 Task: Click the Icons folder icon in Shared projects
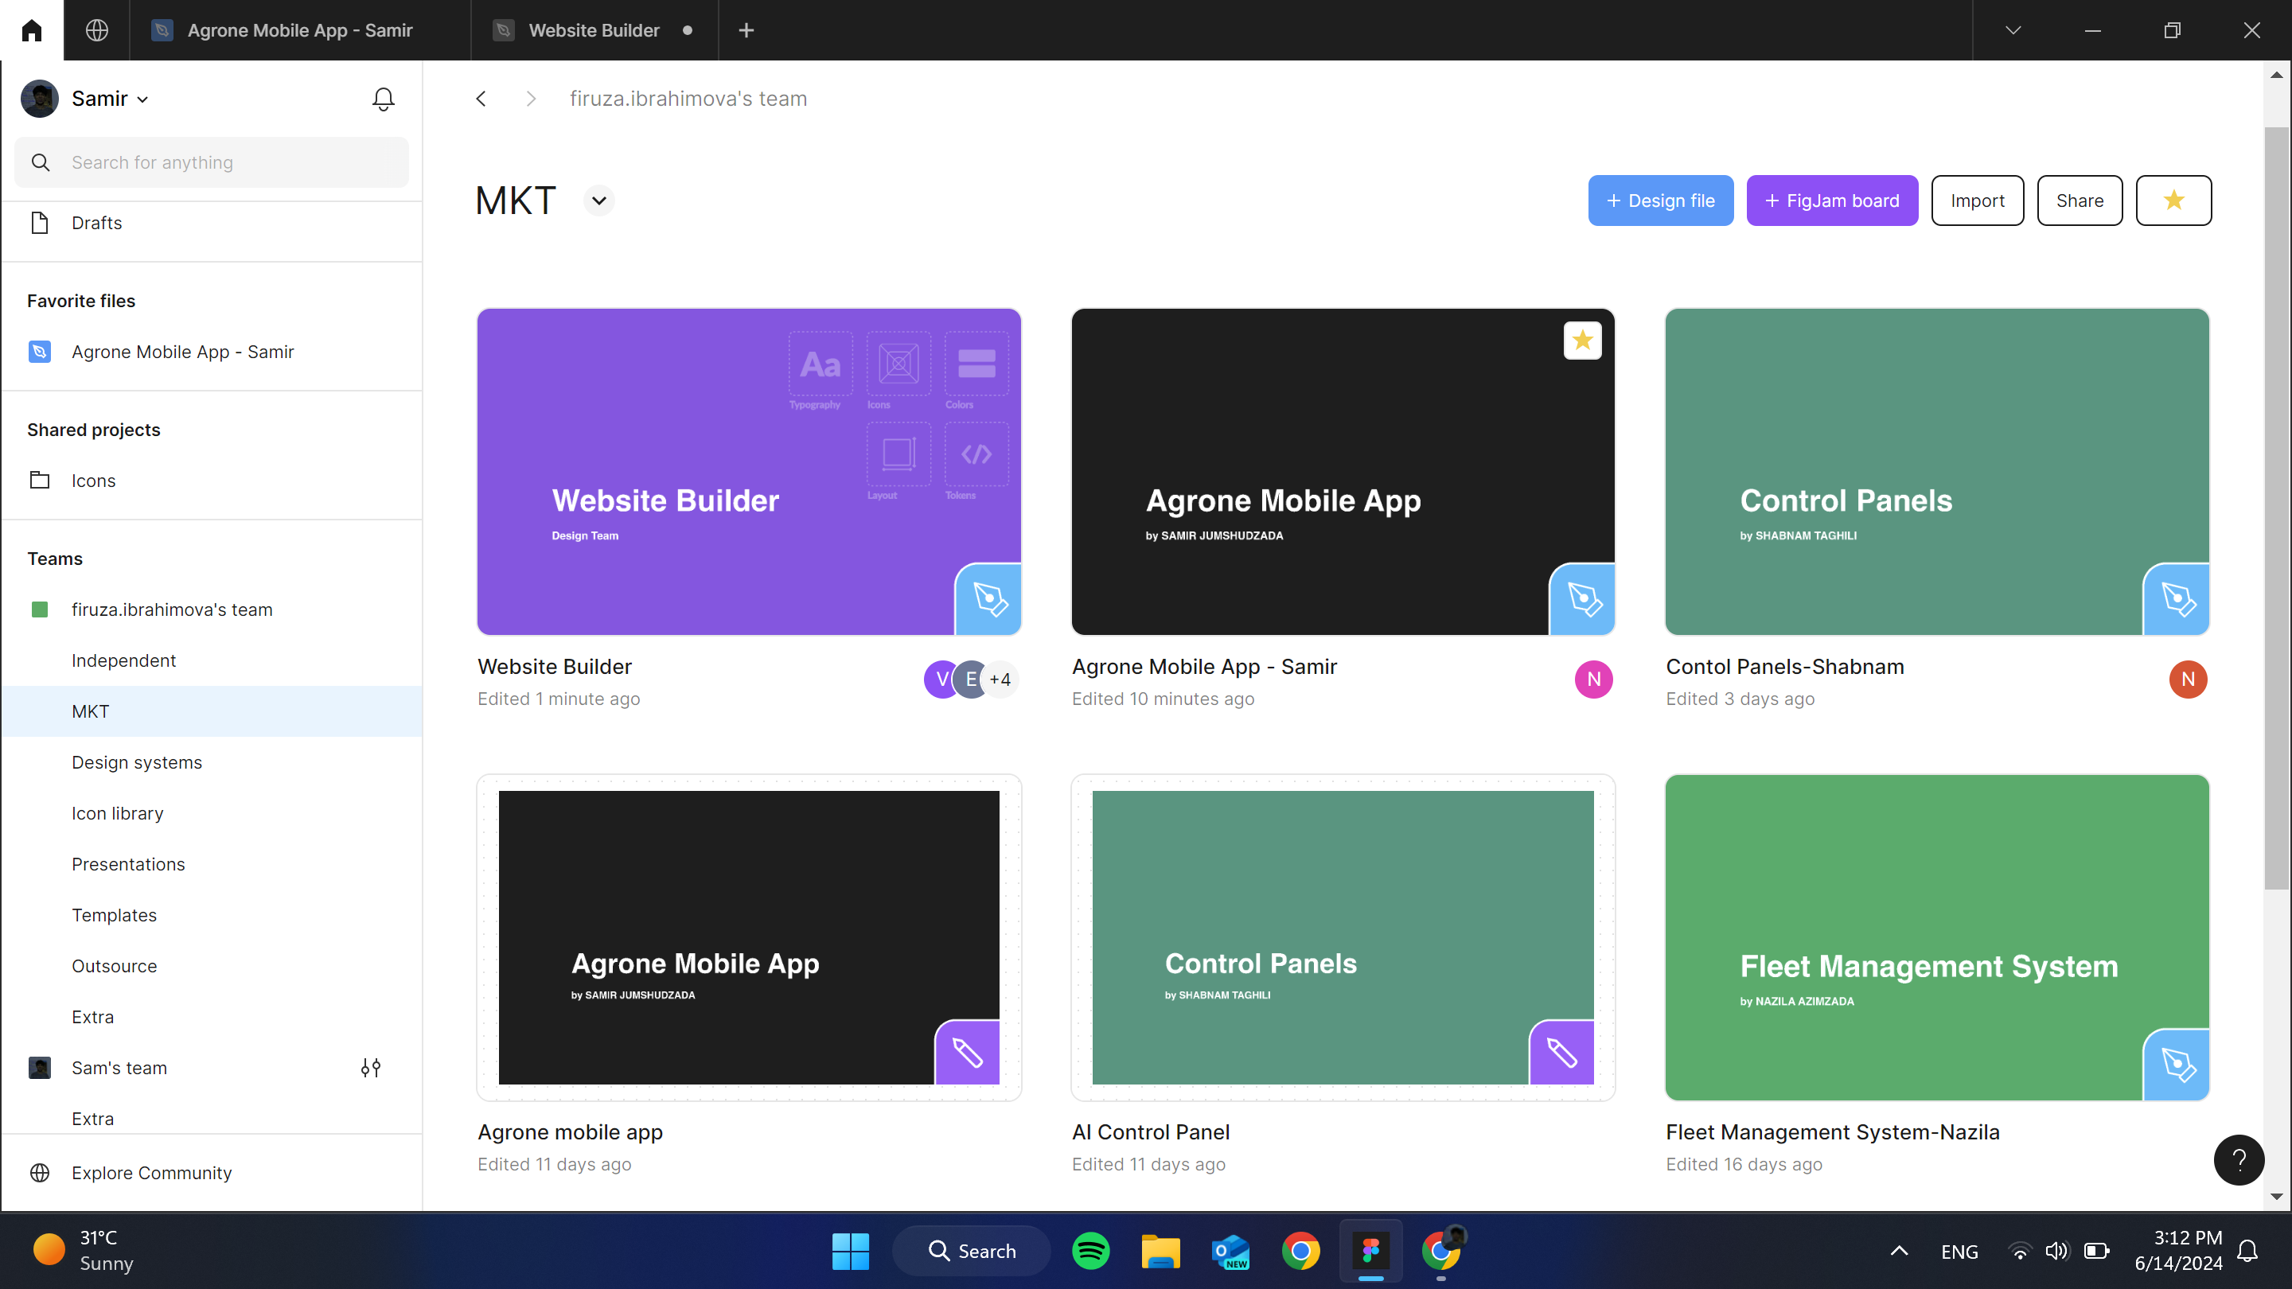(40, 481)
